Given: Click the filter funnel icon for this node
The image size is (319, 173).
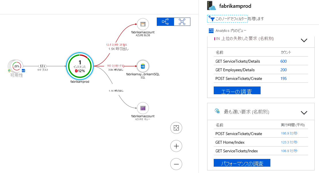Looking at the screenshot, I should click(212, 19).
